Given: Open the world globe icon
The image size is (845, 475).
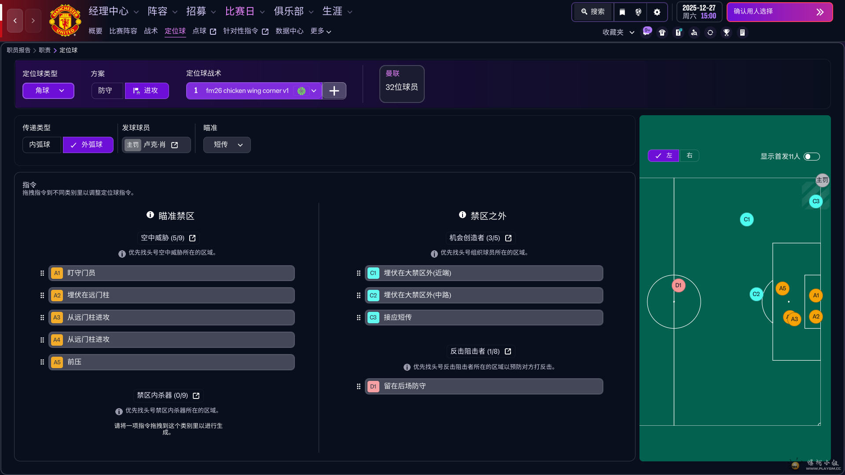Looking at the screenshot, I should pyautogui.click(x=638, y=12).
